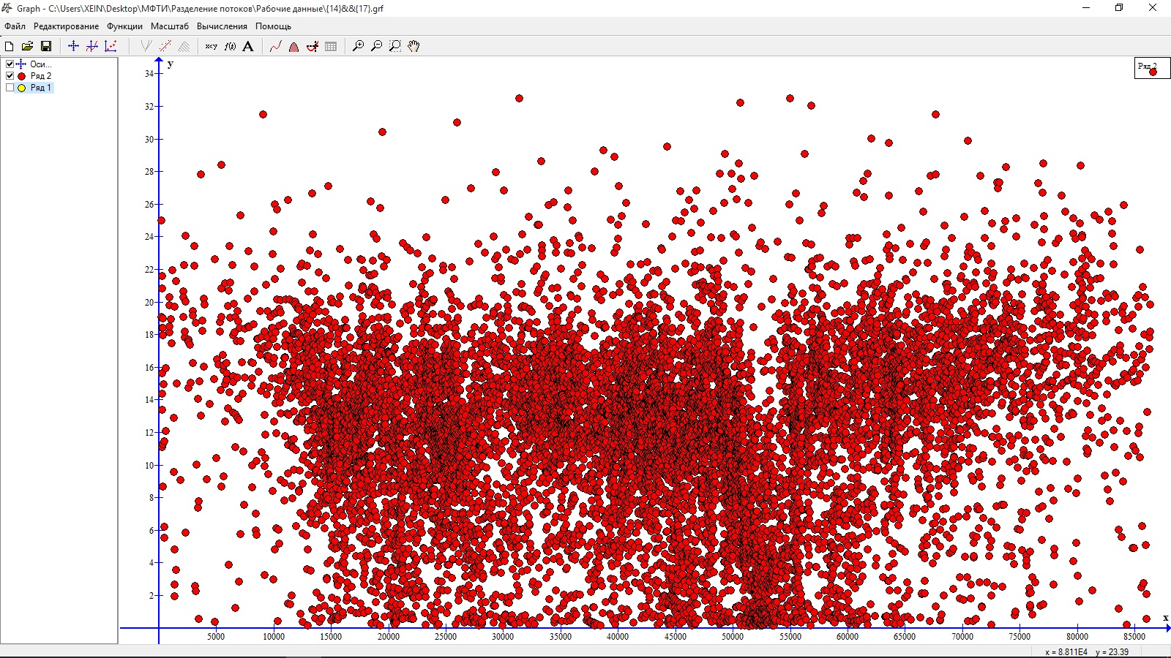This screenshot has width=1171, height=658.
Task: Open the table of values tool
Action: [331, 46]
